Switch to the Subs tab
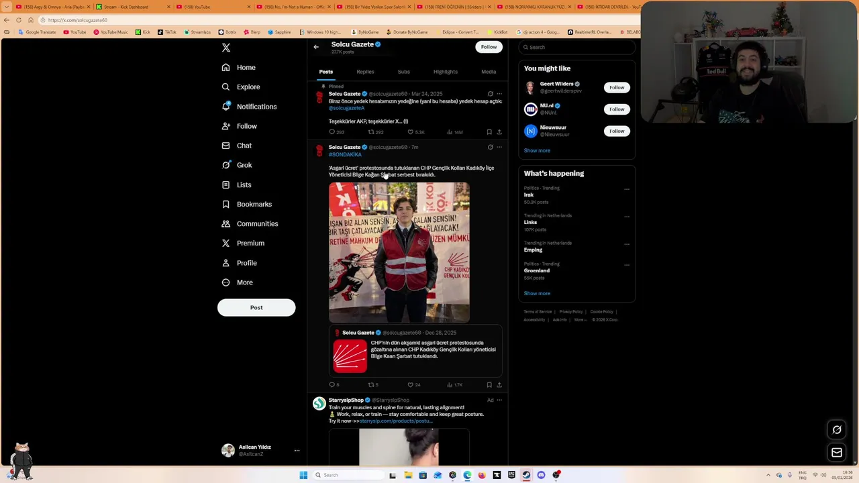 pos(403,72)
